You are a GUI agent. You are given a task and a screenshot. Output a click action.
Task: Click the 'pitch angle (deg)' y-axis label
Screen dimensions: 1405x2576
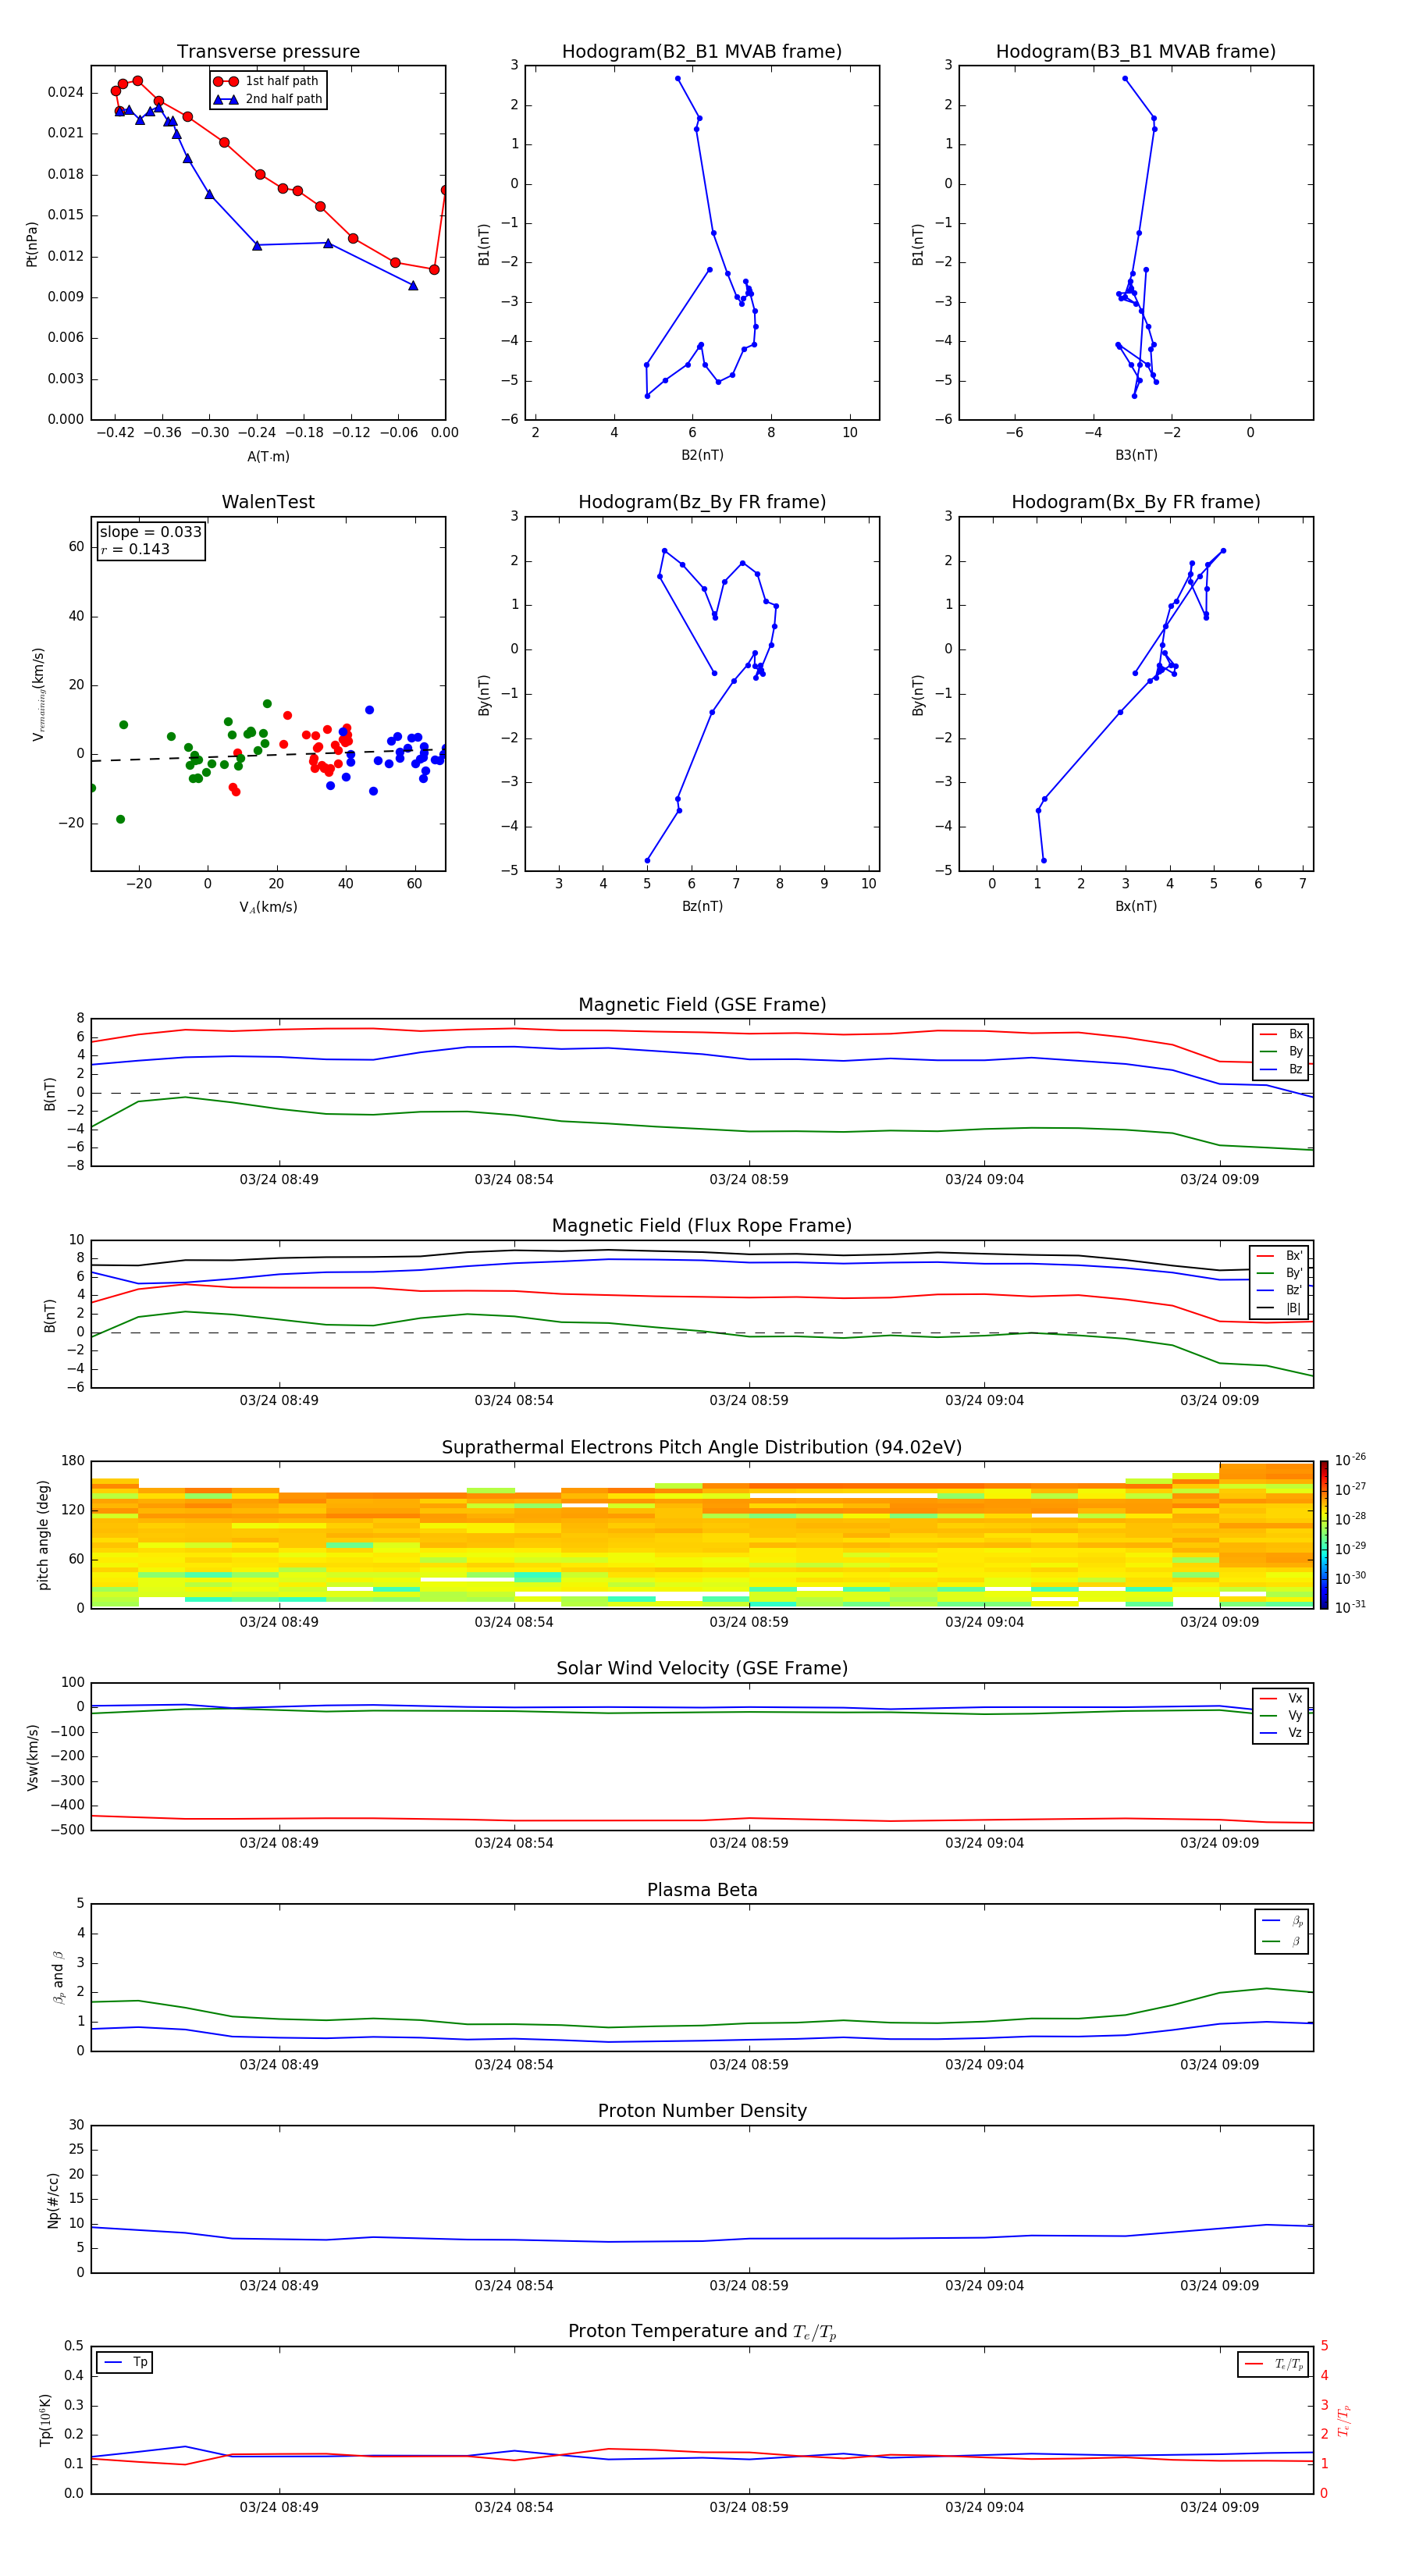[43, 1534]
